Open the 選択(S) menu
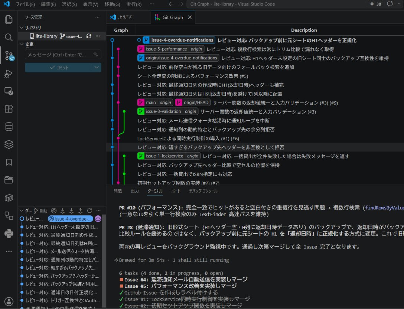This screenshot has width=404, height=309. click(x=69, y=4)
